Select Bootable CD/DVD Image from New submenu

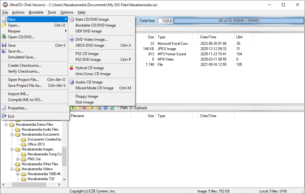(96, 25)
